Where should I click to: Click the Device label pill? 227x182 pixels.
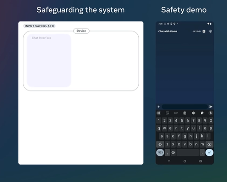[81, 31]
